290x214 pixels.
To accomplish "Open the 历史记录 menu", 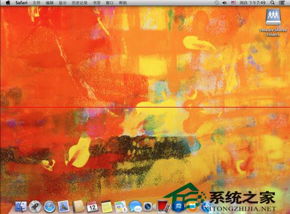I will [x=79, y=3].
